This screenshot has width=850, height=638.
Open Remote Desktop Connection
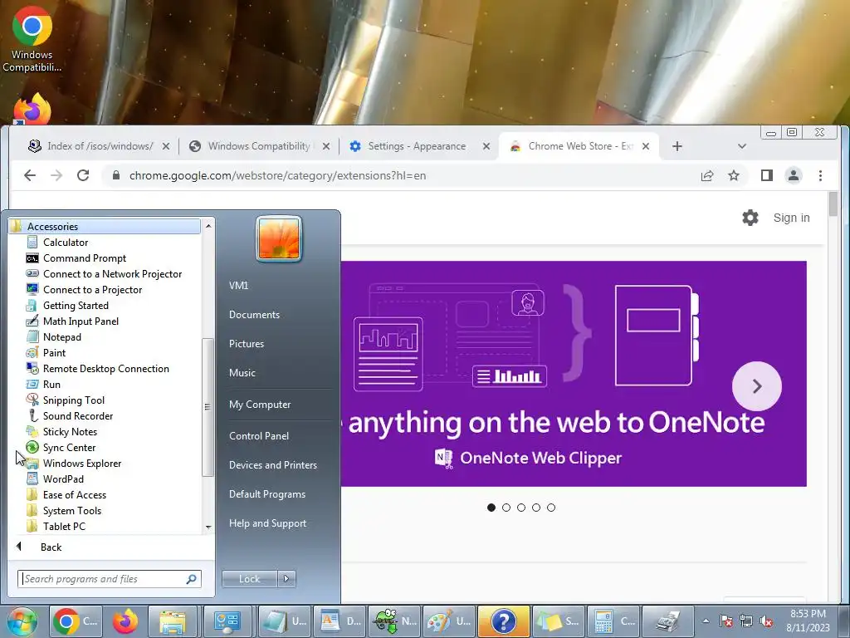click(105, 368)
